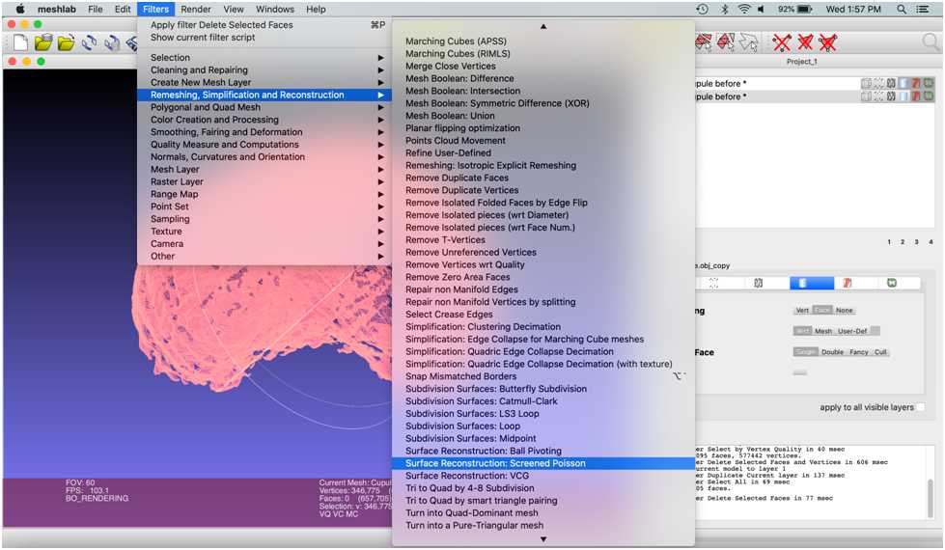
Task: Click the 'Project_1' window title
Action: coord(801,62)
